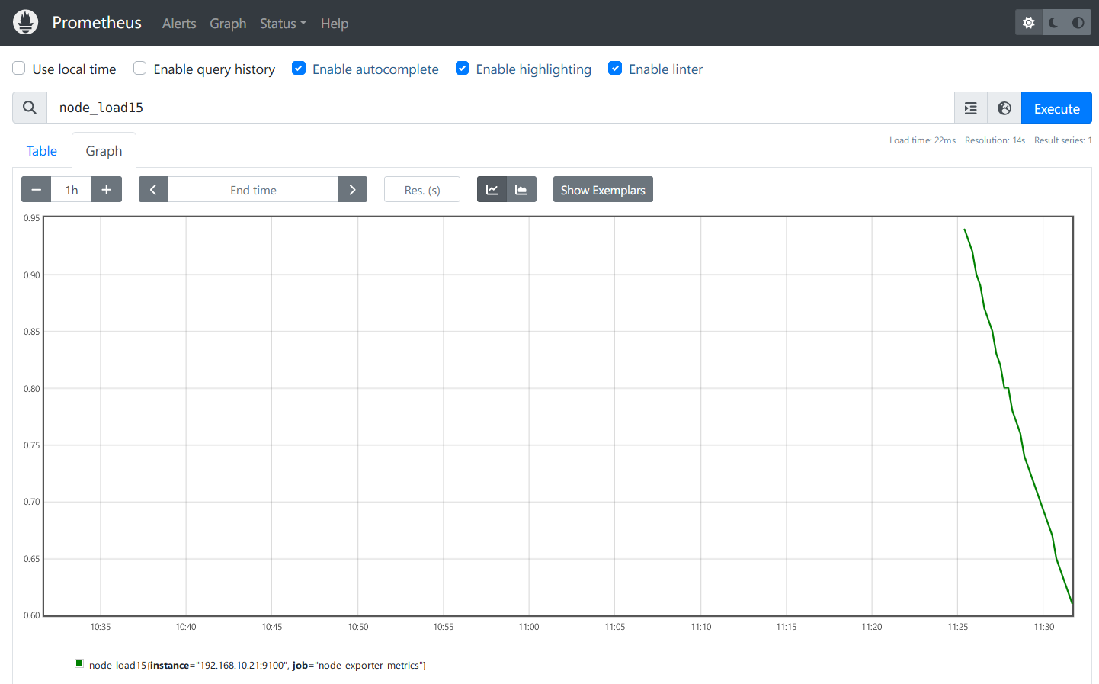Viewport: 1099px width, 684px height.
Task: Show stacked area graph
Action: click(521, 190)
